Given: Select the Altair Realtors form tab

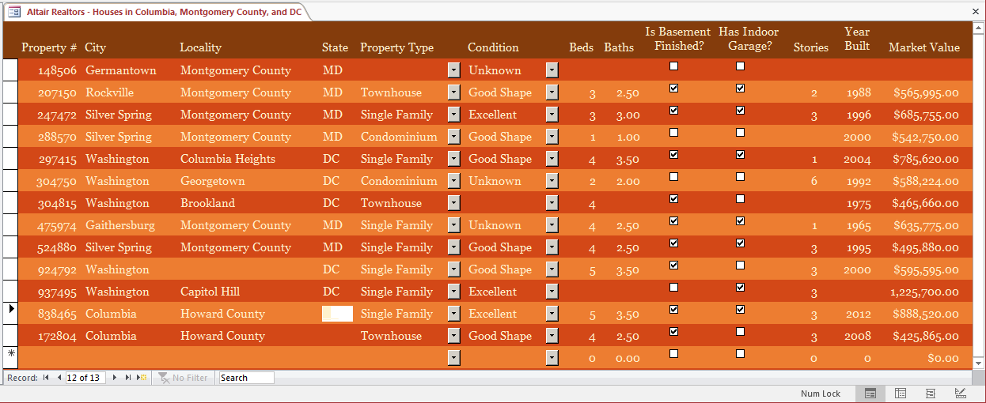Looking at the screenshot, I should (x=156, y=12).
